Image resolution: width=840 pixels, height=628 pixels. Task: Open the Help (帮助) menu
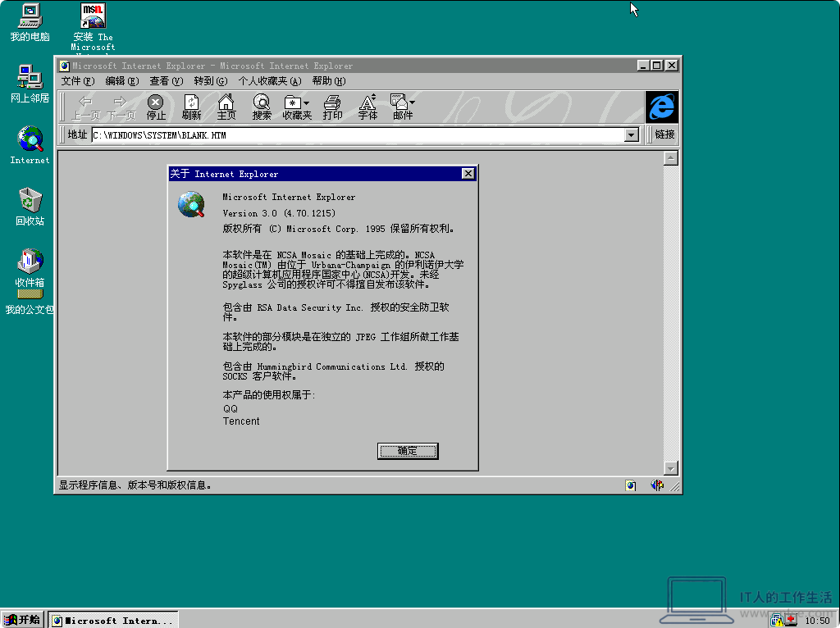coord(329,81)
